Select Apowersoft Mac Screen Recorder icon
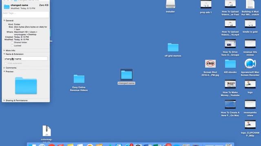Image resolution: width=261 pixels, height=146 pixels. coord(250,64)
